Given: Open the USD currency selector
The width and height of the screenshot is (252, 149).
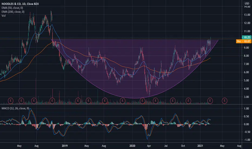Looking at the screenshot, I should [x=247, y=4].
